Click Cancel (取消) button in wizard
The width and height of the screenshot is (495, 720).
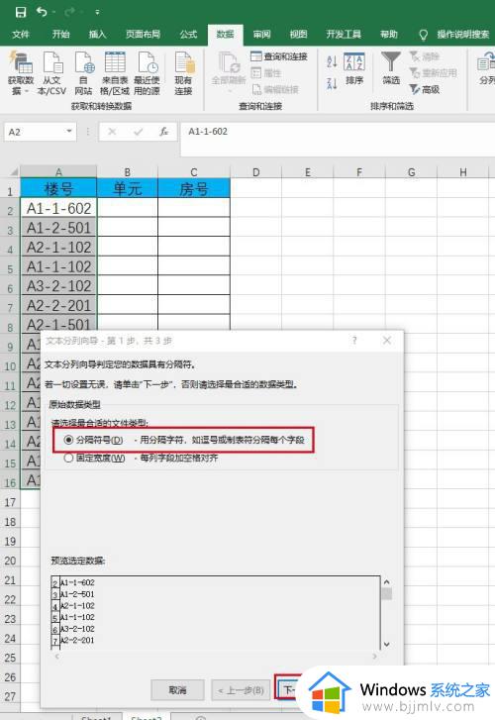[177, 689]
